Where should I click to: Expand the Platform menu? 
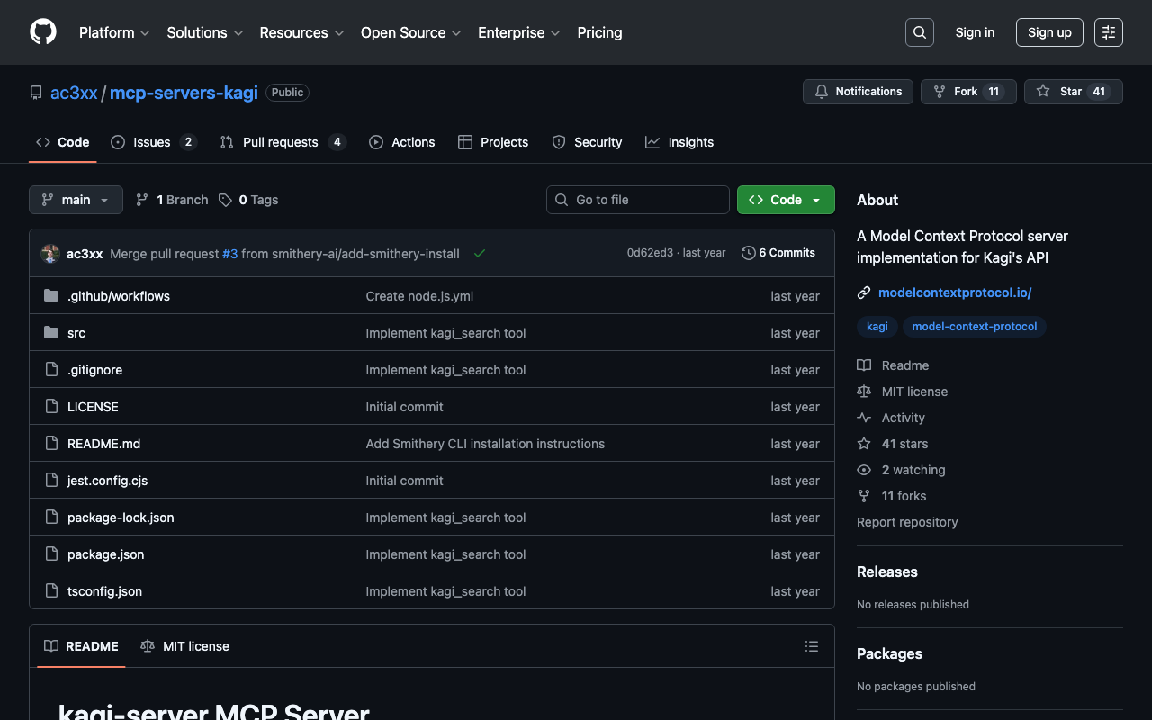click(114, 32)
